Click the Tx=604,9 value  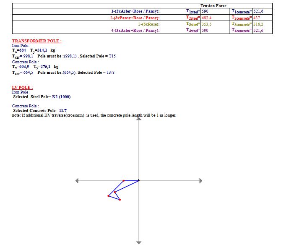pyautogui.click(x=21, y=67)
